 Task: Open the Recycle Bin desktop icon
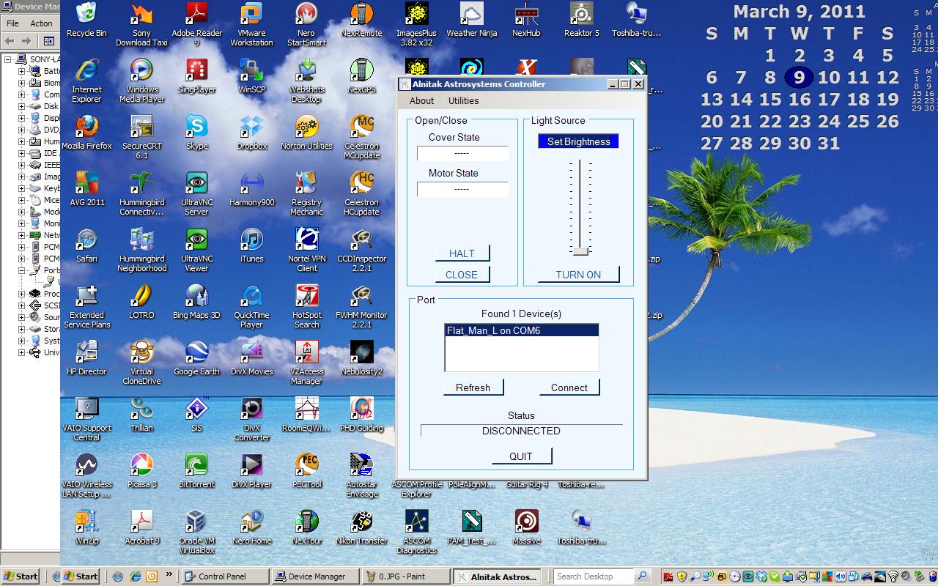click(86, 20)
